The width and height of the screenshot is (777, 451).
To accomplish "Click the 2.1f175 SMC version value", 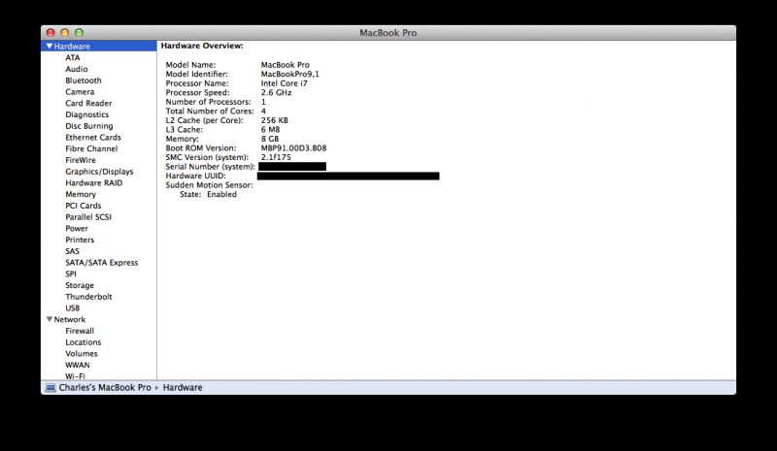I will (x=276, y=157).
